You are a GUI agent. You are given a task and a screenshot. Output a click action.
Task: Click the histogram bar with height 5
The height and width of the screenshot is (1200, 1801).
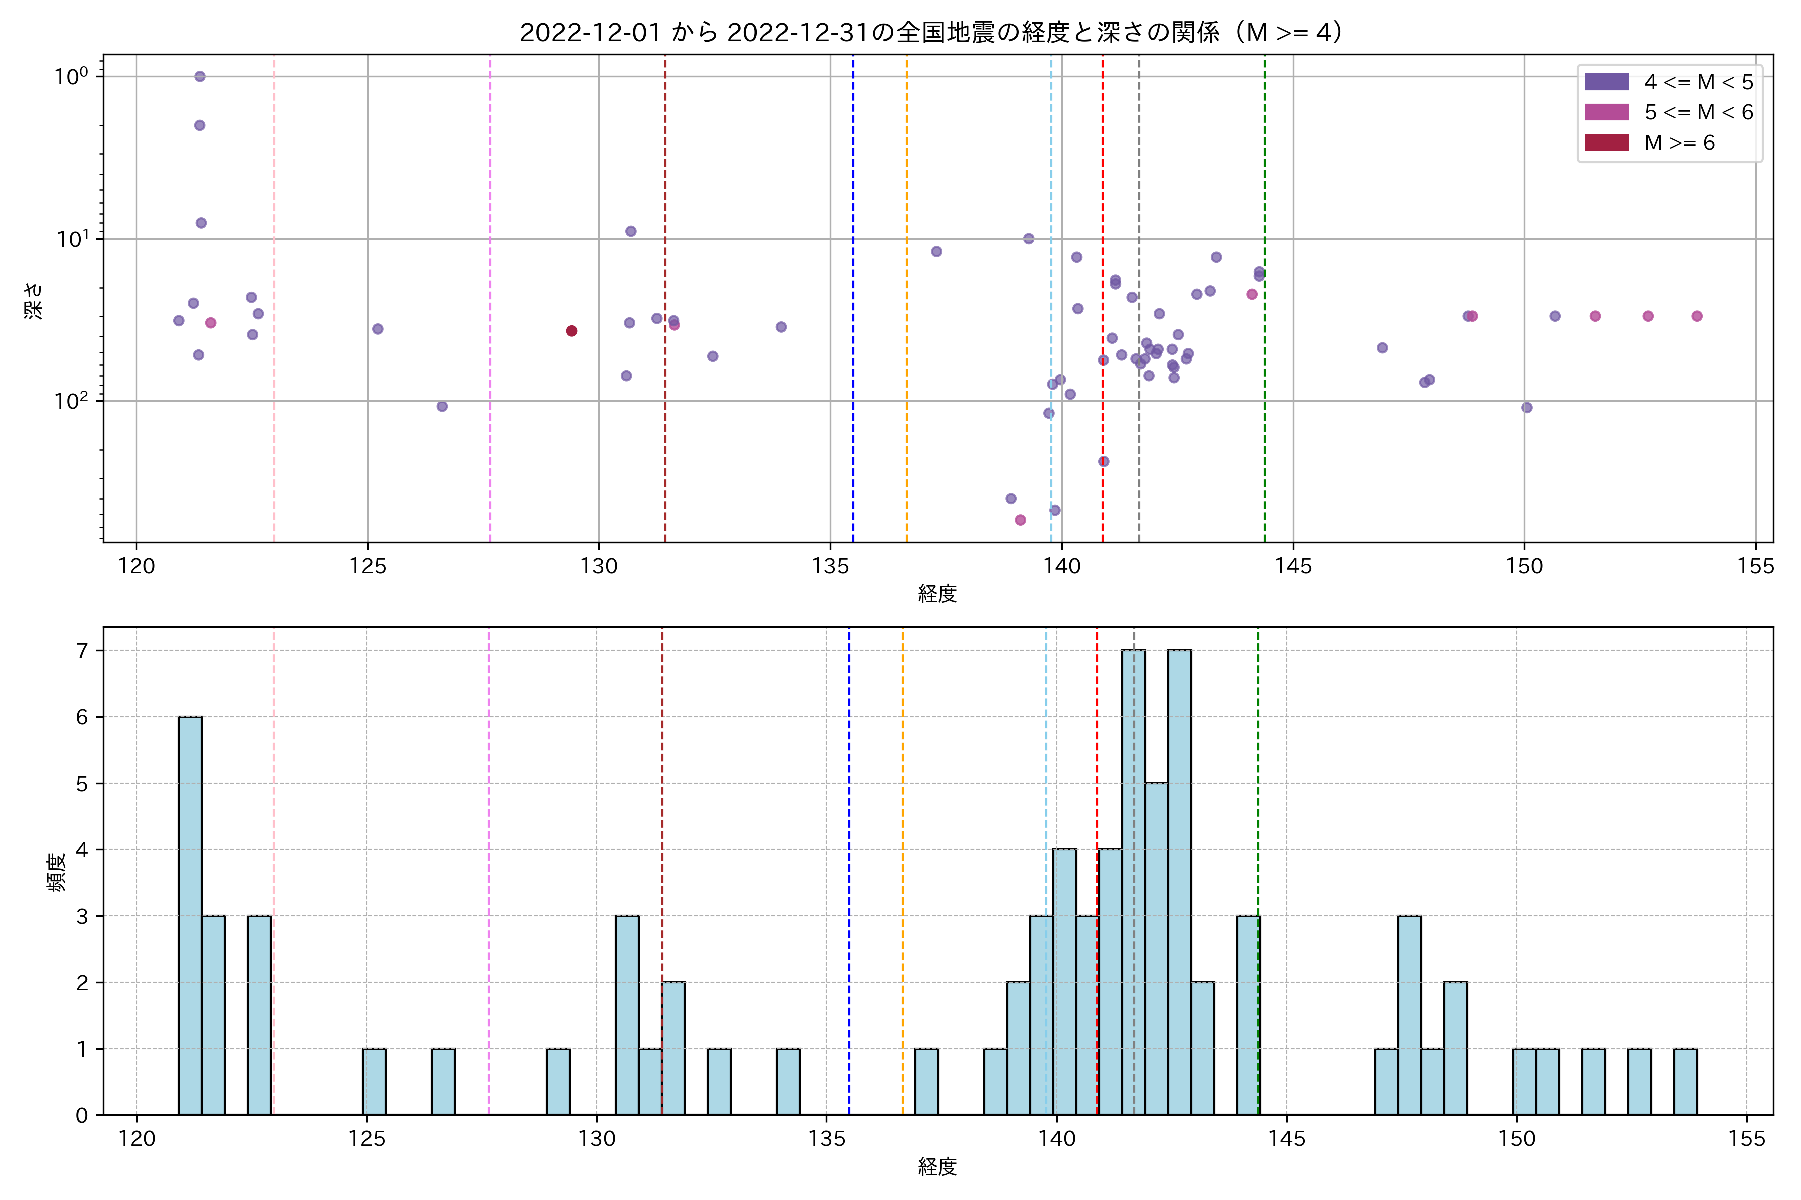1156,949
